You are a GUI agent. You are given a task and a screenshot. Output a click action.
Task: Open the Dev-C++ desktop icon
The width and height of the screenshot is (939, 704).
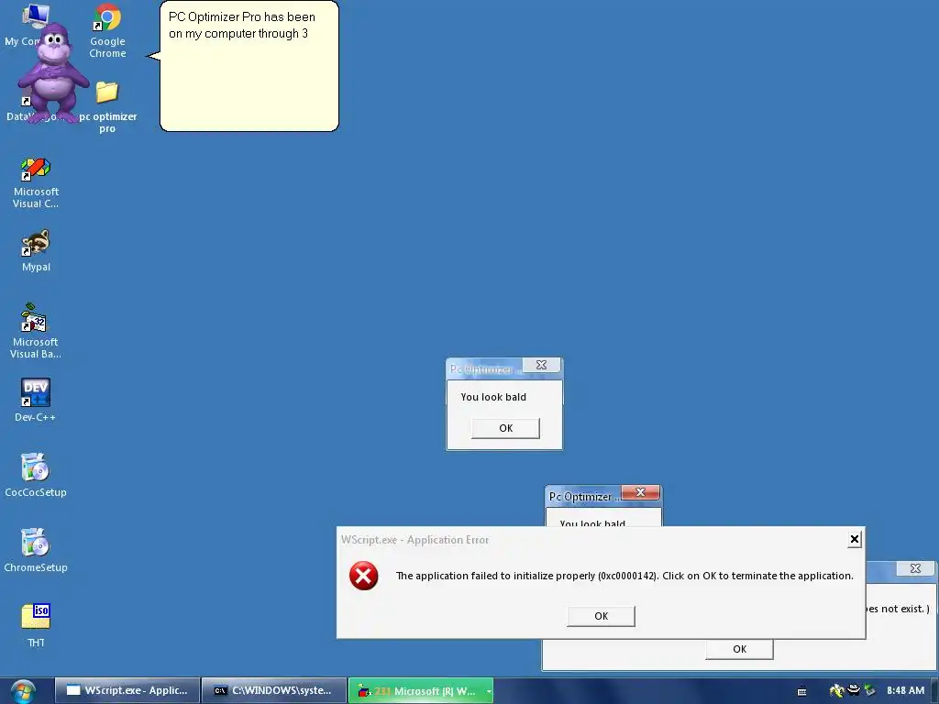(x=36, y=400)
